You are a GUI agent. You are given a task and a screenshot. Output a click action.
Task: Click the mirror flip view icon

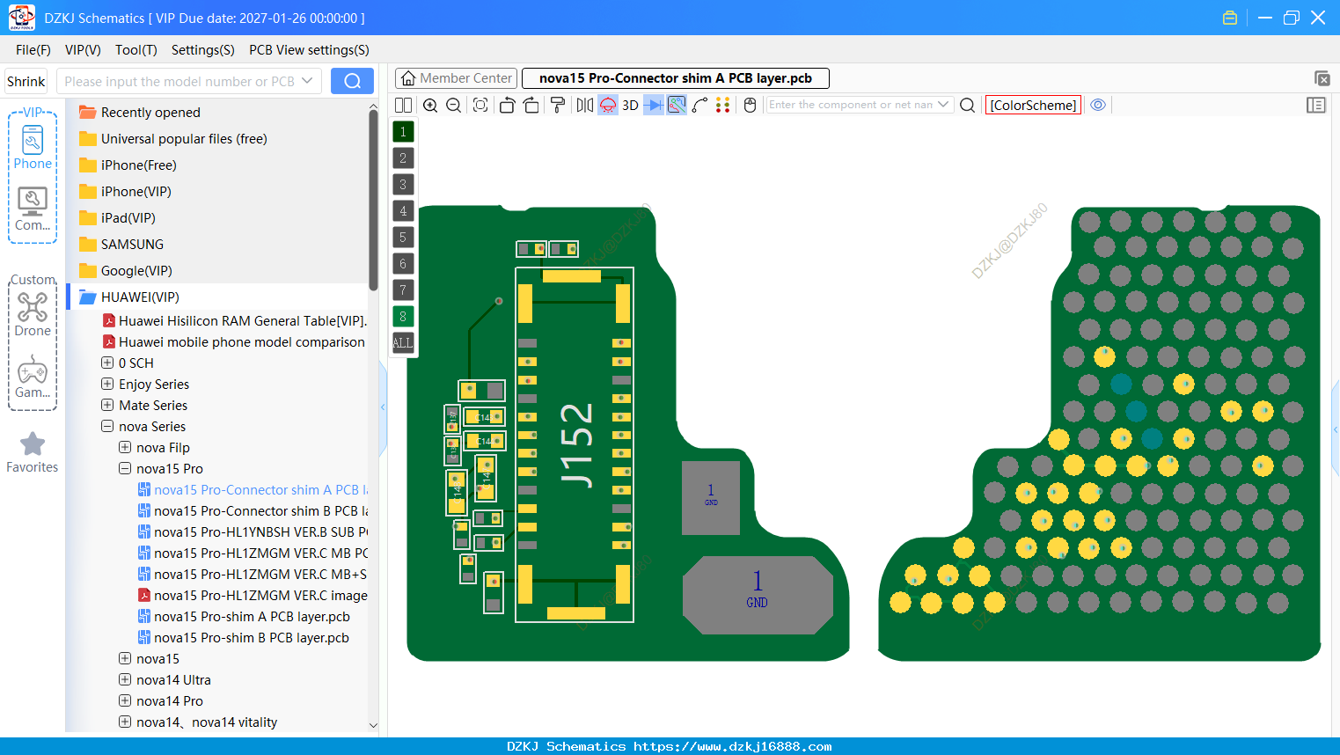pyautogui.click(x=585, y=105)
